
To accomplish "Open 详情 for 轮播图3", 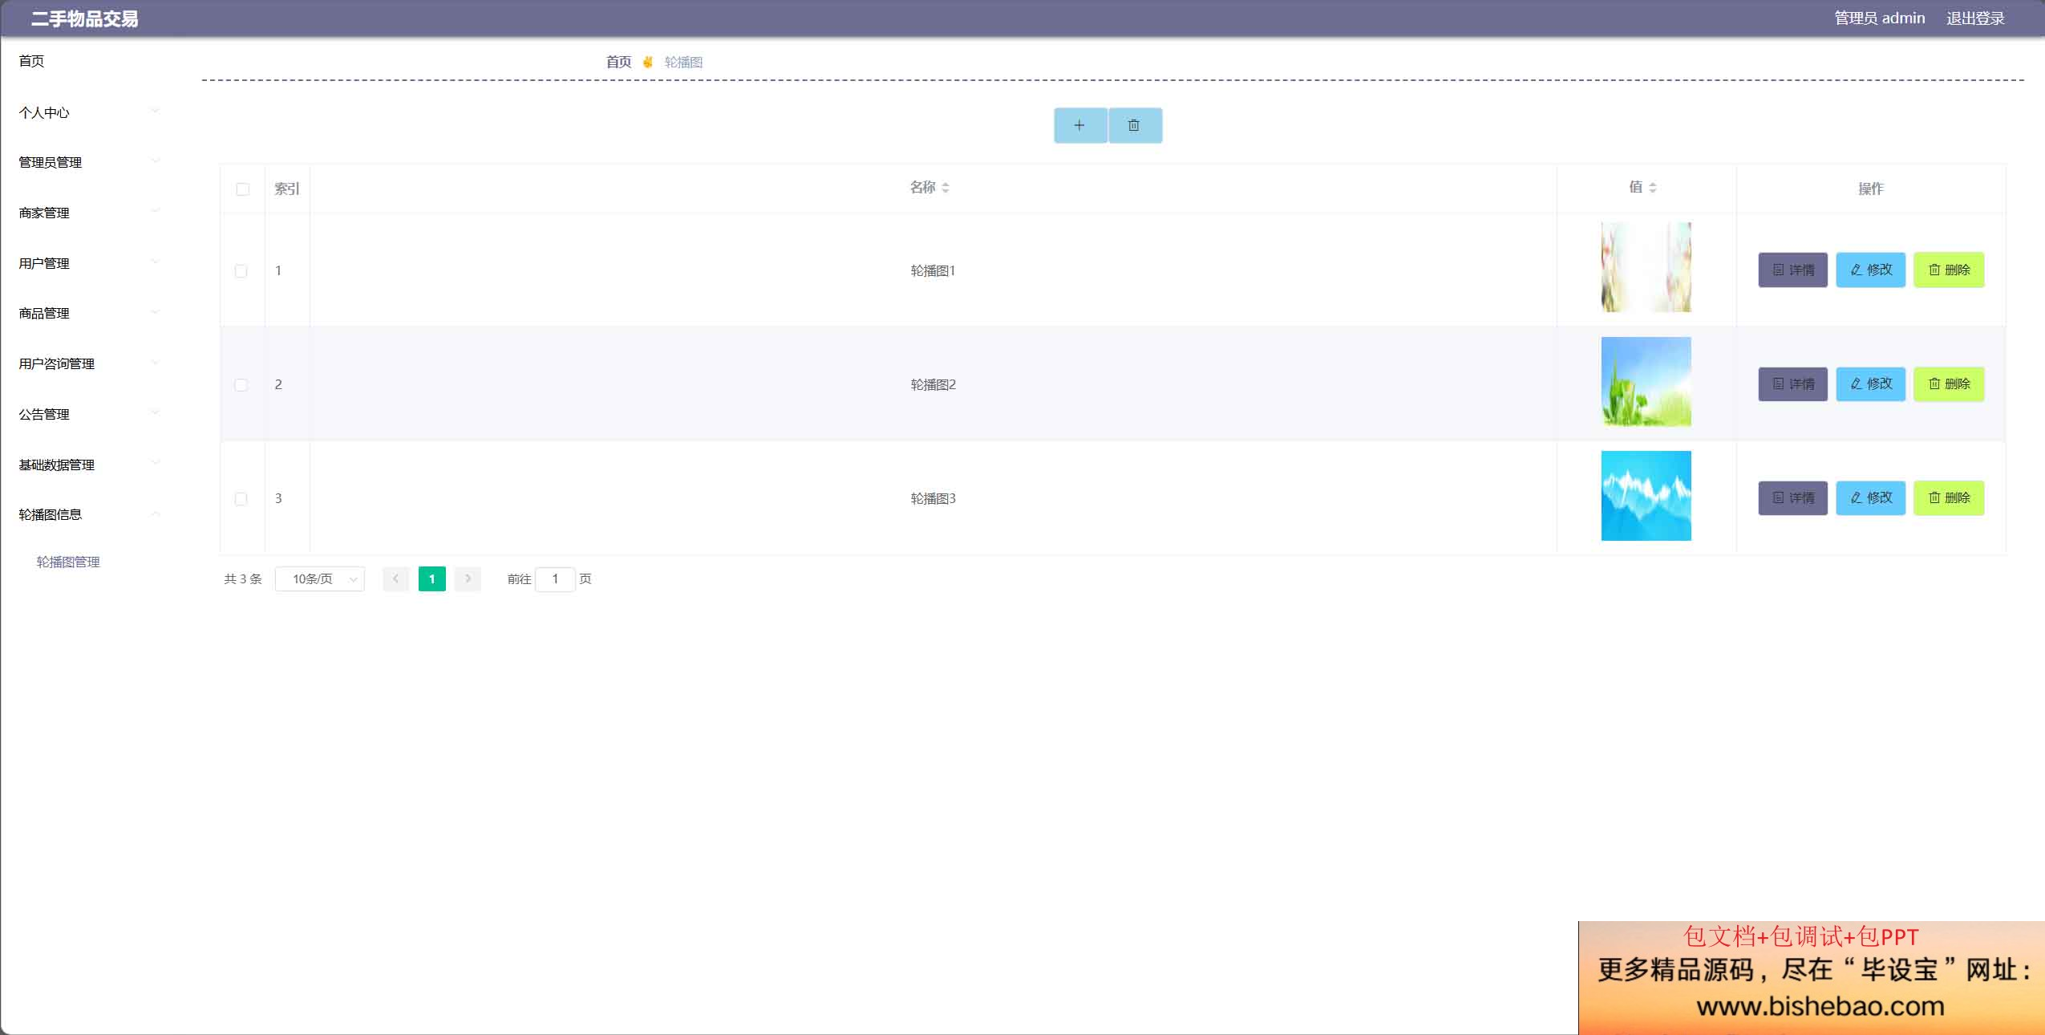I will click(x=1793, y=497).
